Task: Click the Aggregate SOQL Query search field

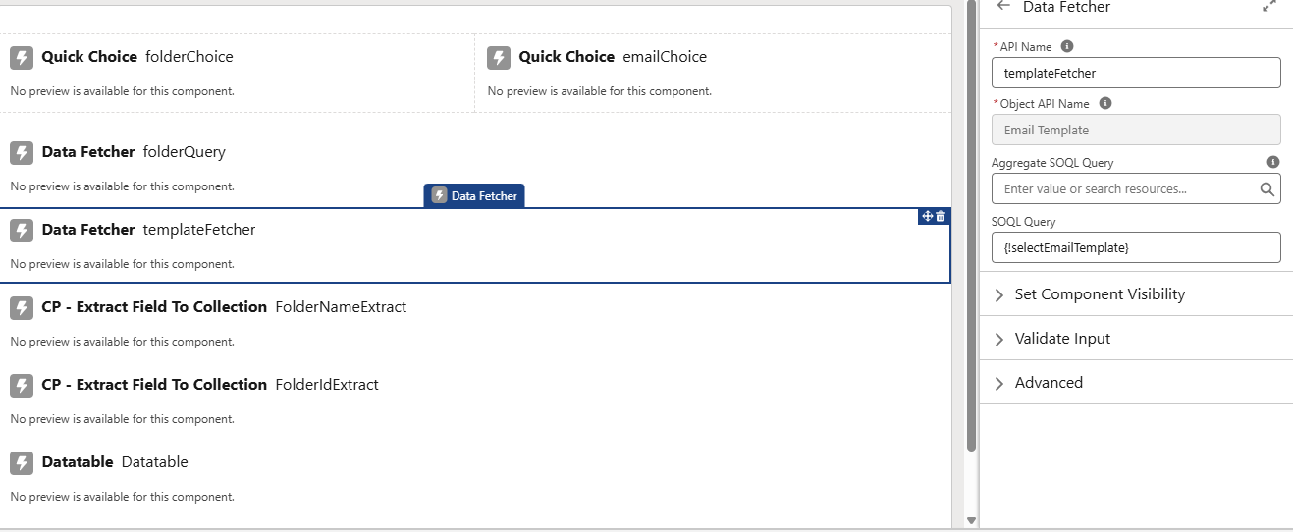Action: (x=1127, y=188)
